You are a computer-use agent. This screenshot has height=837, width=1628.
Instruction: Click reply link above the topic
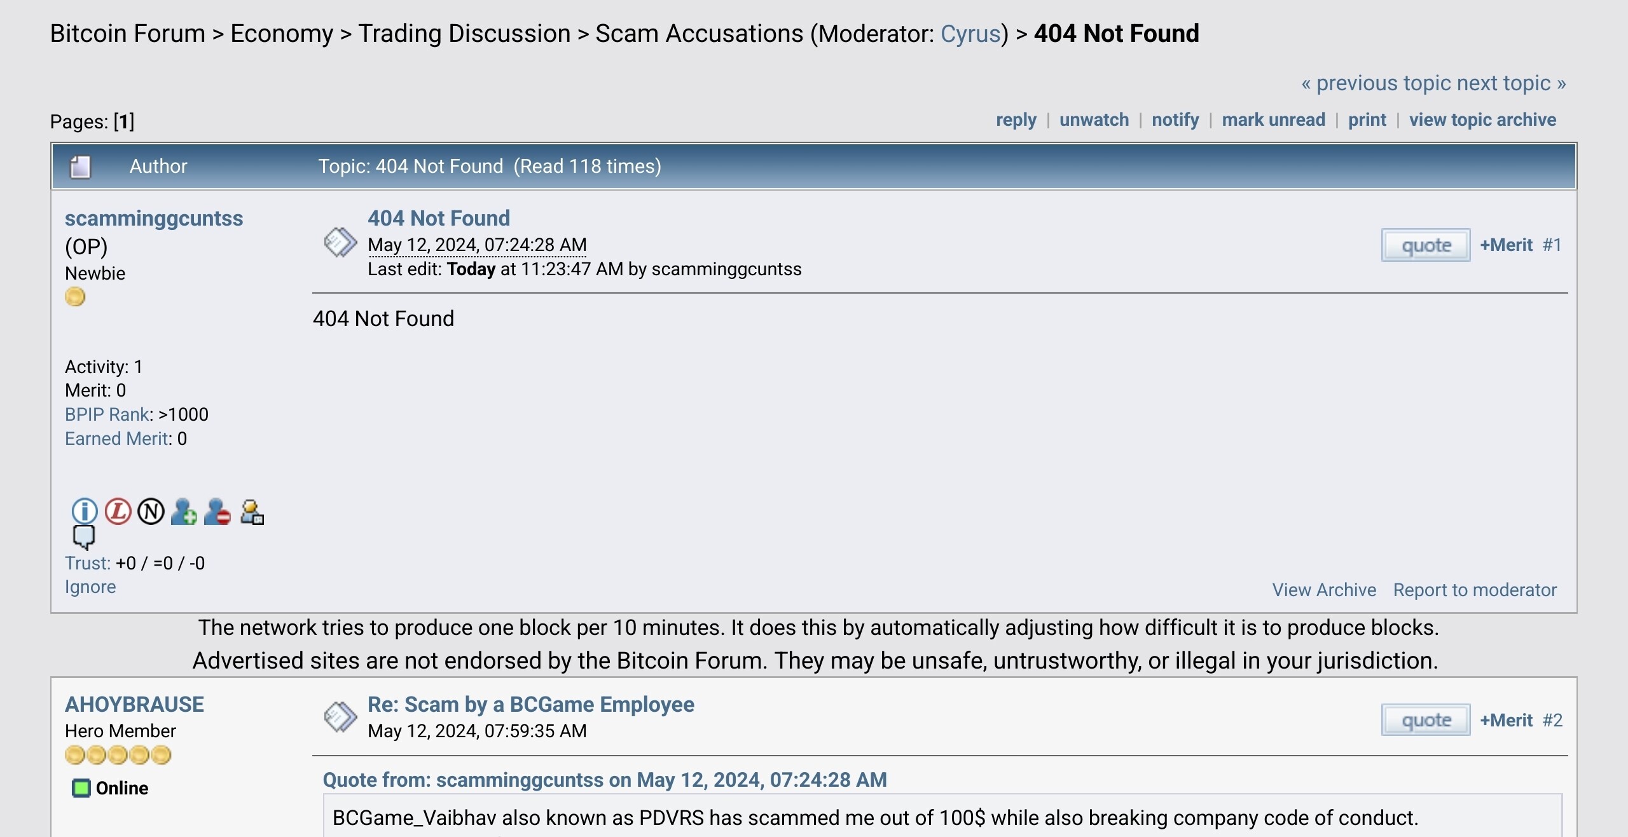coord(1016,120)
